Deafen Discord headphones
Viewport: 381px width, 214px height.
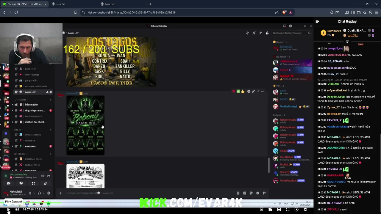pos(39,193)
